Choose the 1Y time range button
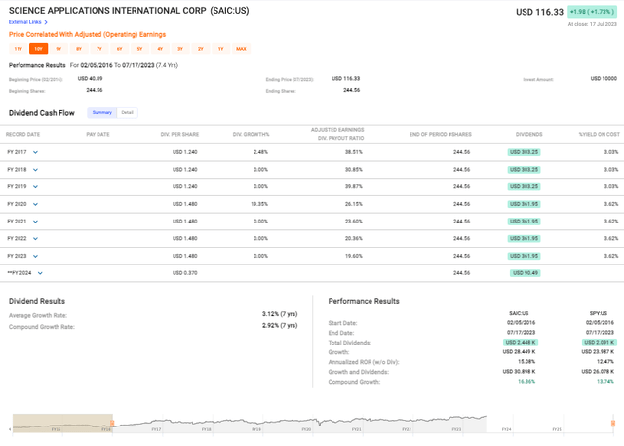 point(221,49)
